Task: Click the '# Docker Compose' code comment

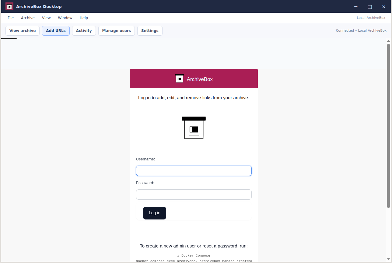Action: pyautogui.click(x=194, y=256)
